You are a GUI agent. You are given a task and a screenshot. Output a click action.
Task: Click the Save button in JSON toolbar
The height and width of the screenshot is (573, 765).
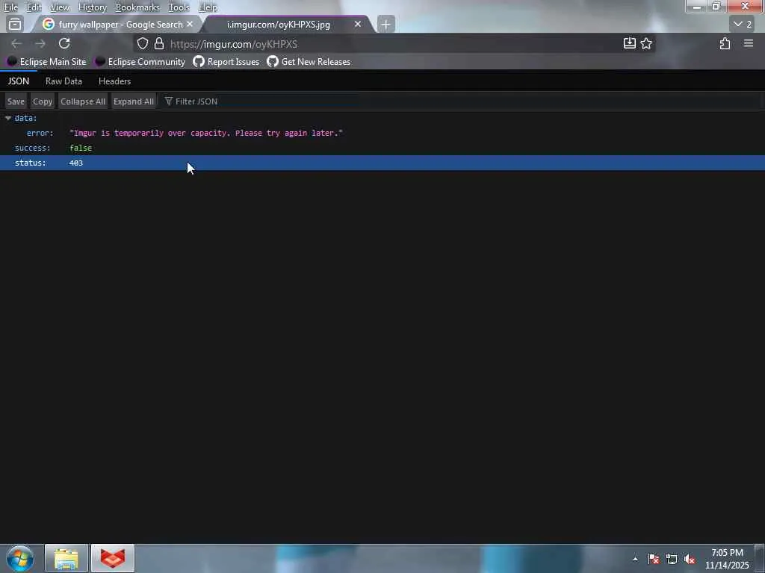[16, 101]
